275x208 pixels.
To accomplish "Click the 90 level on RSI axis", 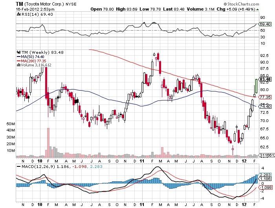I will (262, 17).
